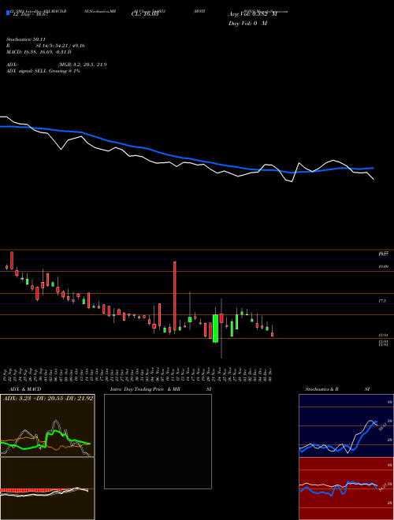Click the 'CL: 16.03' closing price
This screenshot has width=394, height=520.
(x=145, y=14)
